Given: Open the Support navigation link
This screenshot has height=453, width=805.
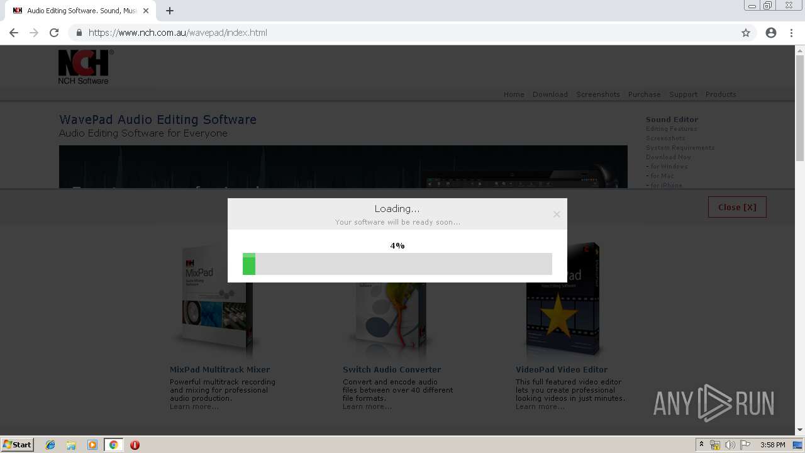Looking at the screenshot, I should click(x=684, y=94).
